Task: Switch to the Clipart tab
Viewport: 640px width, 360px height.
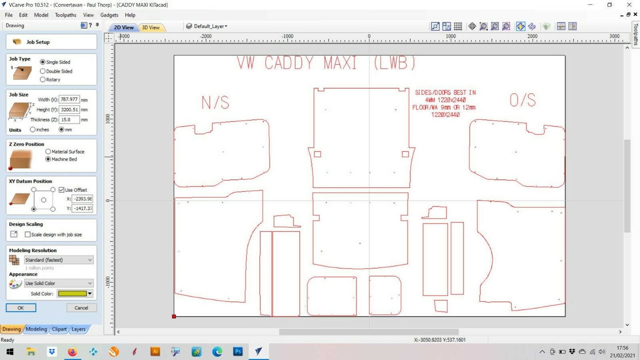Action: (x=59, y=329)
